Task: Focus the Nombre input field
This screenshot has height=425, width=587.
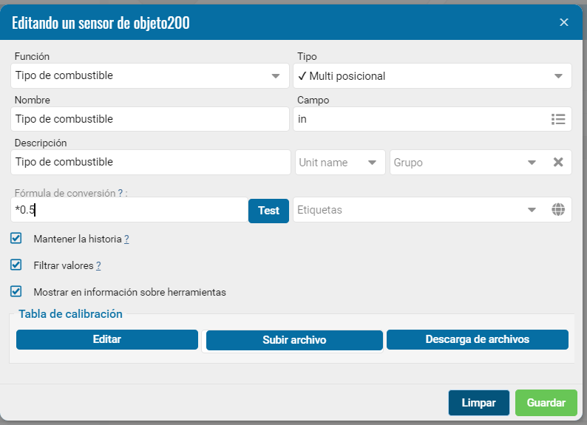Action: point(150,119)
